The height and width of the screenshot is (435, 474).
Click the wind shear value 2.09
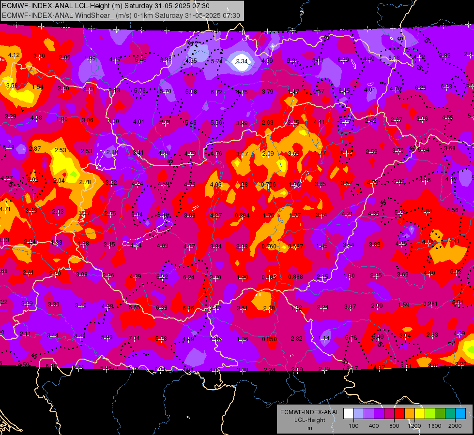(x=268, y=154)
